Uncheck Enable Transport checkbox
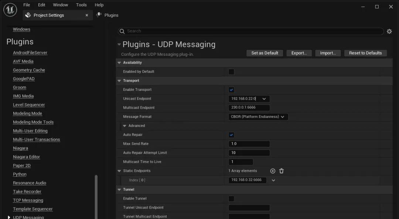Viewport: 399px width, 219px height. [231, 90]
